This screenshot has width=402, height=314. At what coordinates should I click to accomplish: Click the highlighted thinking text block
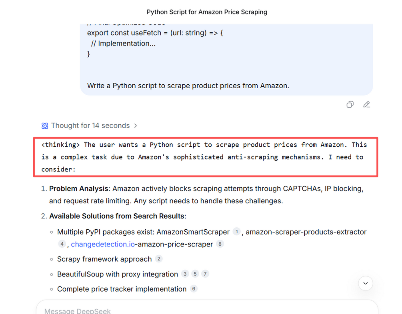click(205, 157)
